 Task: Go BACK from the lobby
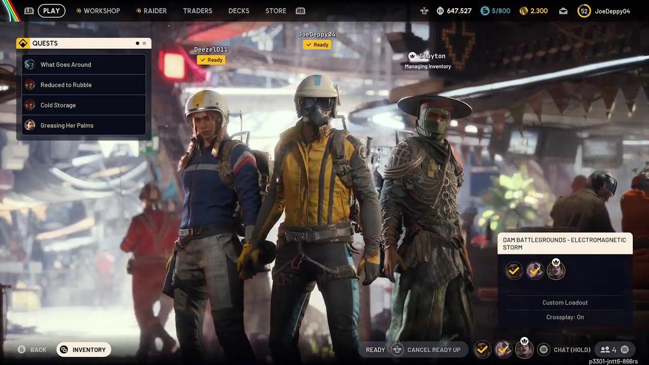(x=38, y=350)
